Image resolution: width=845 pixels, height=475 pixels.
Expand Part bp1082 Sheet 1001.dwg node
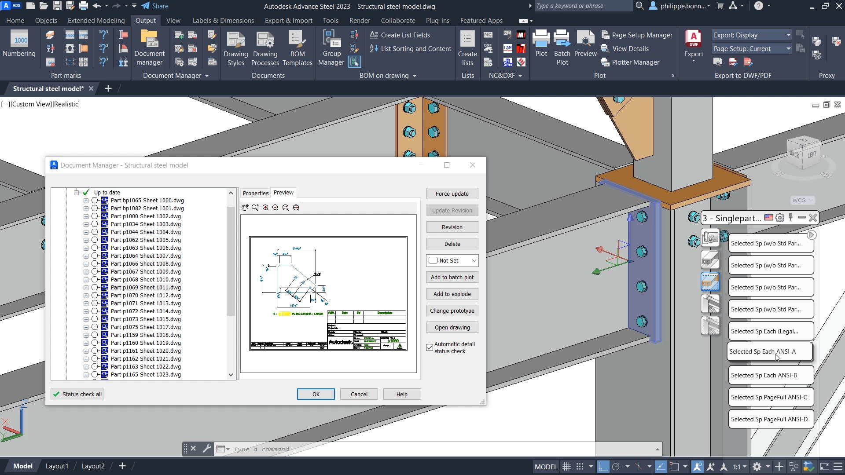(x=86, y=208)
